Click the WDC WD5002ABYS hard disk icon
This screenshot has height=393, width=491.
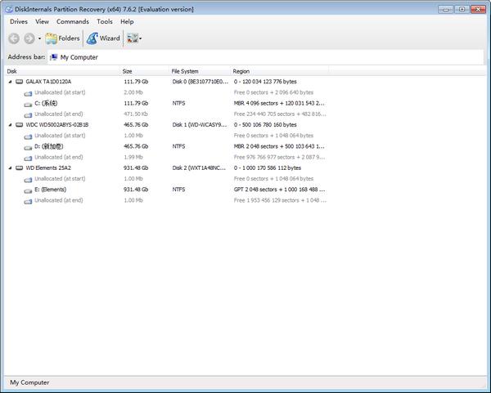coord(20,125)
